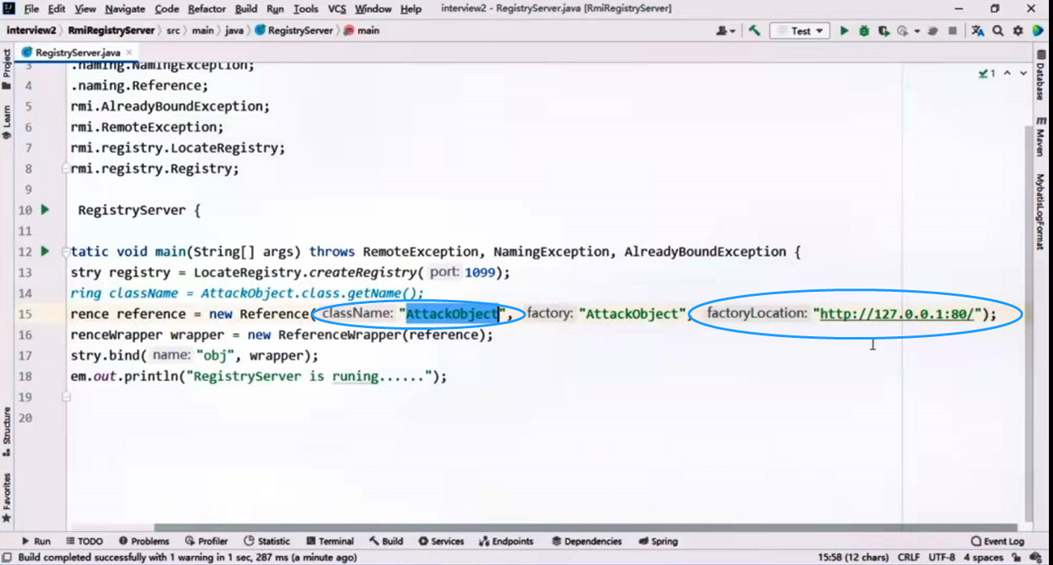Run Test with coverage icon
This screenshot has height=565, width=1053.
(883, 31)
